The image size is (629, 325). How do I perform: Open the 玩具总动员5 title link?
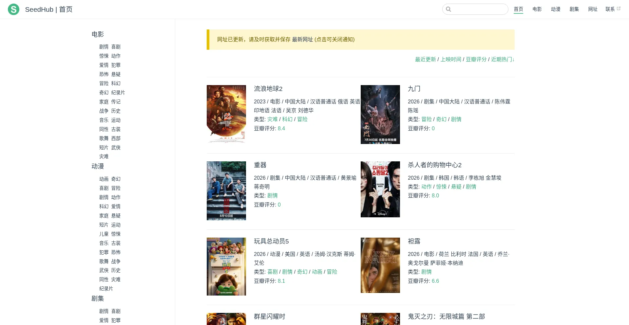pos(271,241)
